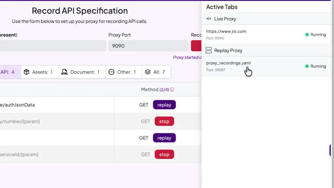Switch to the API: 4 tab
Screen dimensions: 334x188
click(8, 72)
